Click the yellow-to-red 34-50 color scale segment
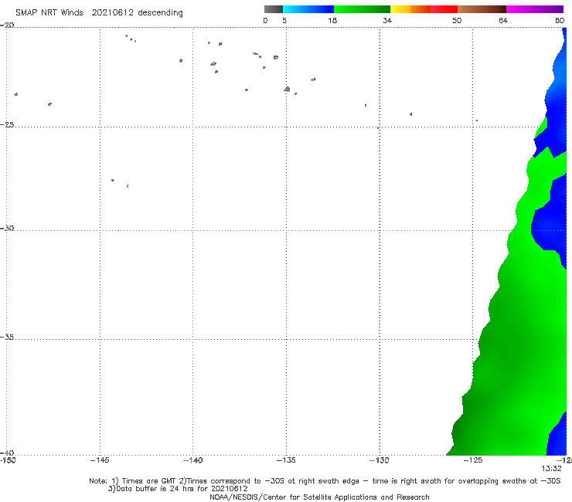The width and height of the screenshot is (572, 502). 424,9
